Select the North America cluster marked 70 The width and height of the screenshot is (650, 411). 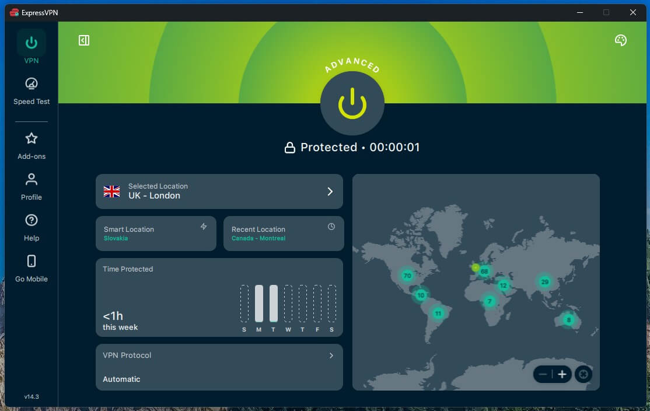[407, 276]
